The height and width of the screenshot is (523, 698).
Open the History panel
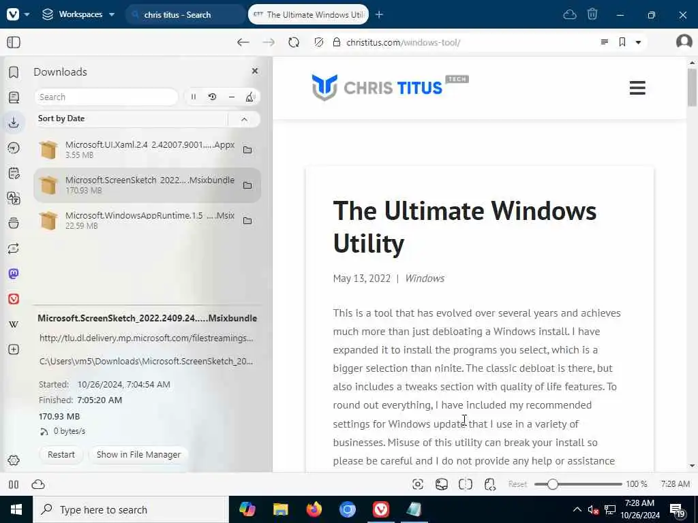[x=14, y=148]
